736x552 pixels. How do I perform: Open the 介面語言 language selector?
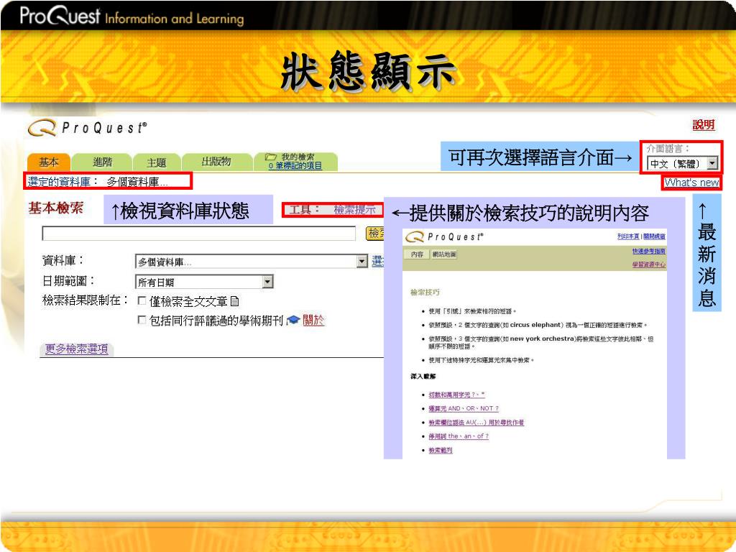pyautogui.click(x=712, y=164)
